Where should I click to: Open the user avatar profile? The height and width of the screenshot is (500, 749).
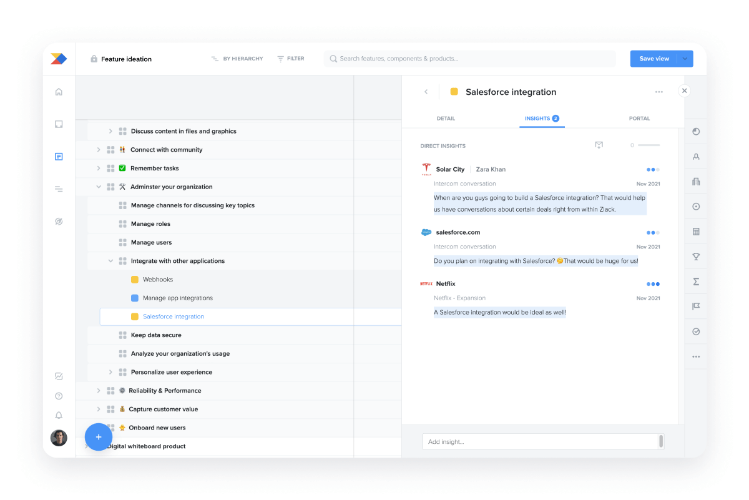coord(59,438)
